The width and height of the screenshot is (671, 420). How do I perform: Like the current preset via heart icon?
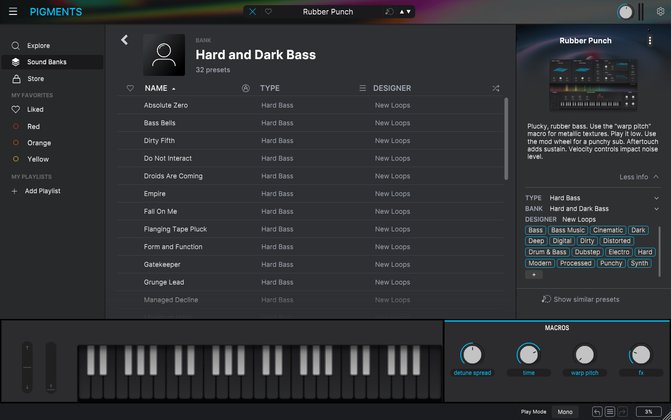point(268,12)
